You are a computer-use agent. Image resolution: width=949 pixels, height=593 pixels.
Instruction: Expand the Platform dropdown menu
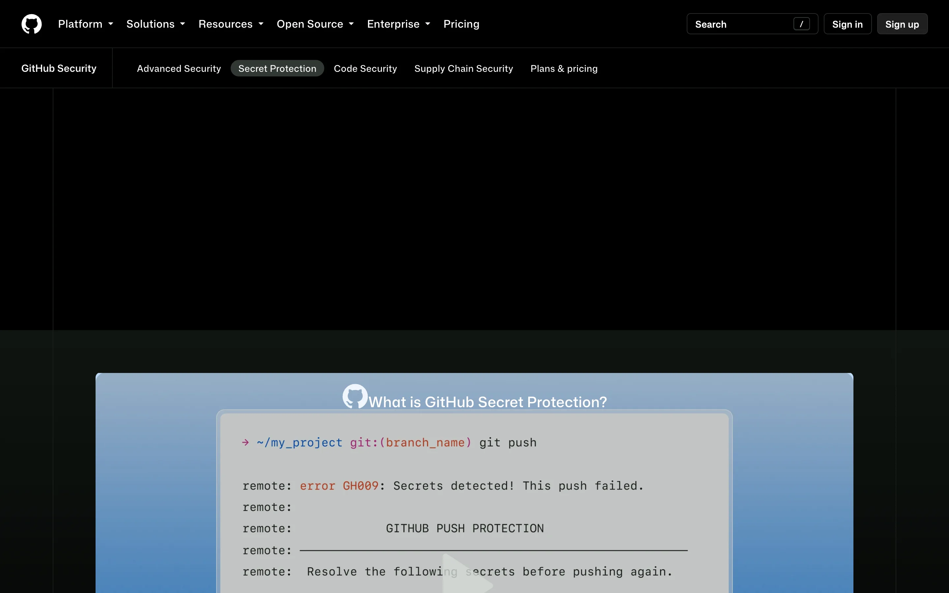tap(85, 24)
